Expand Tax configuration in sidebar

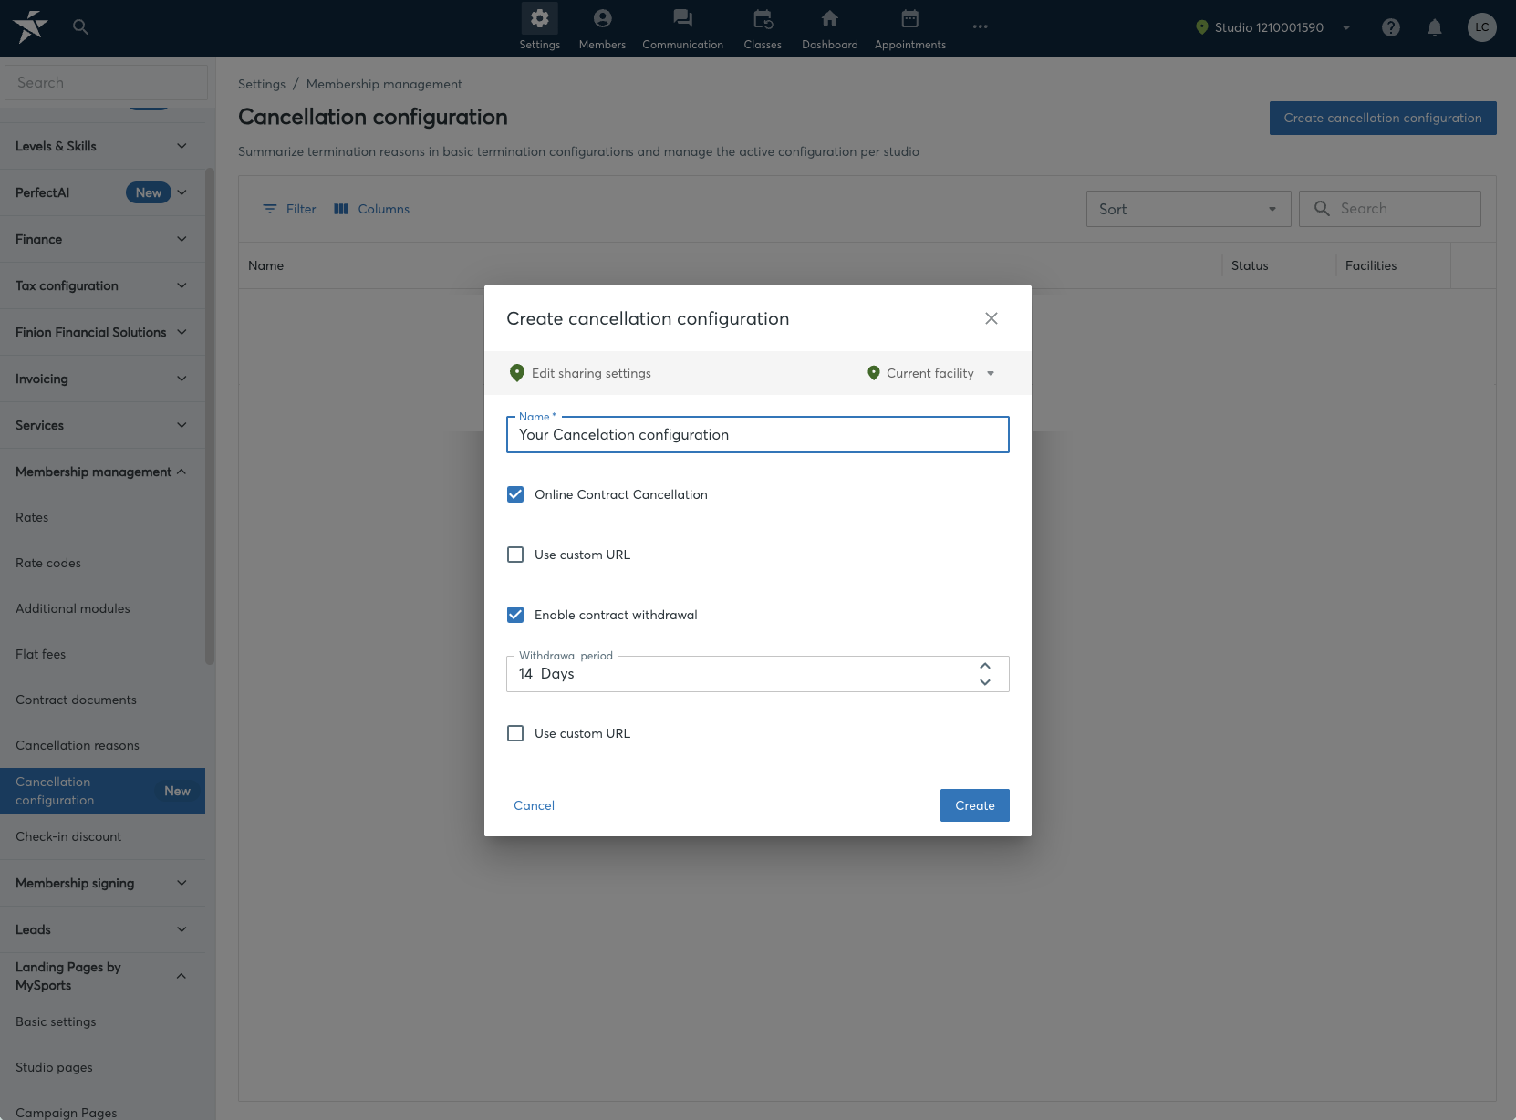[x=102, y=285]
